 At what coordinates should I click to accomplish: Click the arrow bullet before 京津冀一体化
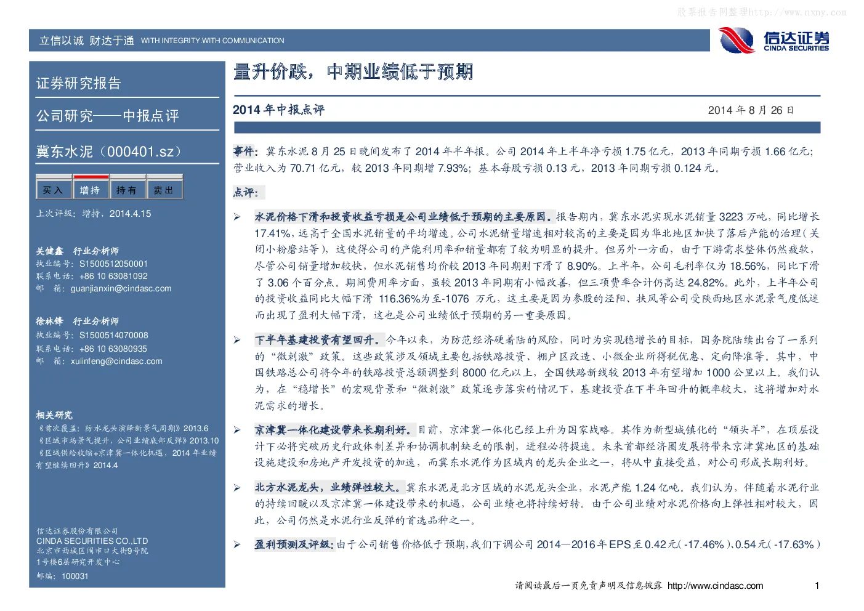(x=237, y=430)
